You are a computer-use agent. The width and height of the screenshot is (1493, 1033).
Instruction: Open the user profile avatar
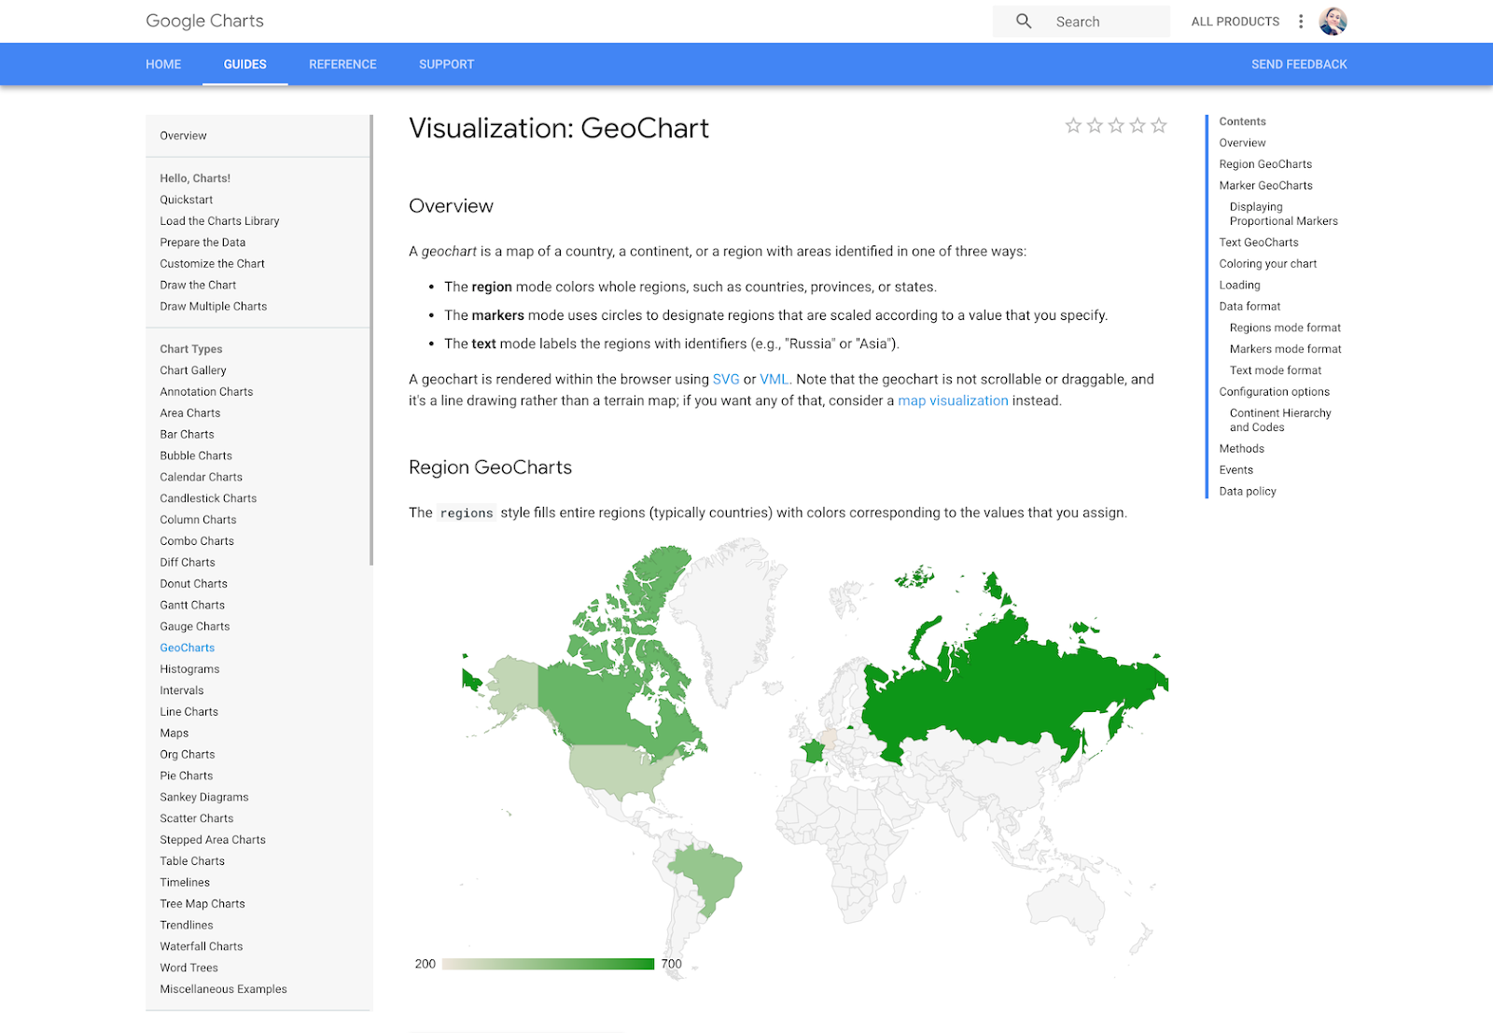[1333, 21]
